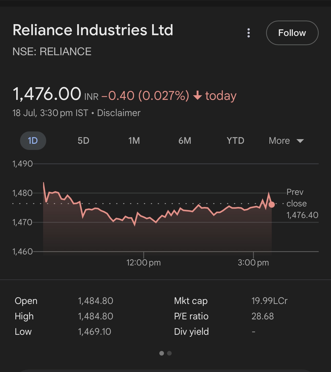Click the current price dot on chart
331x372 pixels.
[x=271, y=205]
